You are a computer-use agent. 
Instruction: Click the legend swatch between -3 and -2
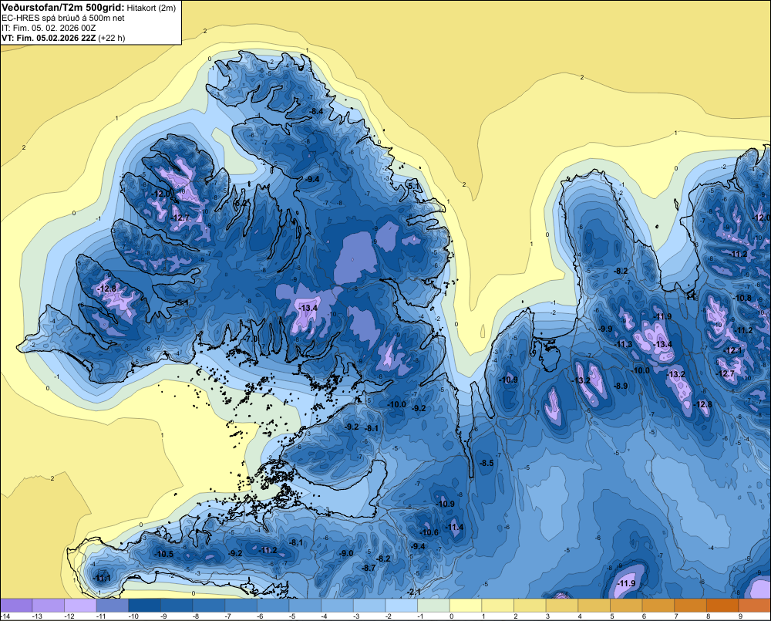[x=370, y=606]
